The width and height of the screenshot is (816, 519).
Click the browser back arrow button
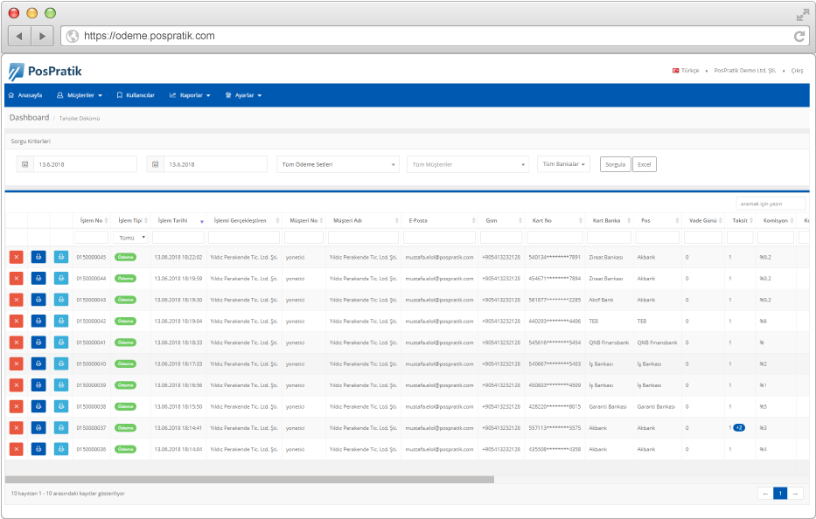point(19,36)
